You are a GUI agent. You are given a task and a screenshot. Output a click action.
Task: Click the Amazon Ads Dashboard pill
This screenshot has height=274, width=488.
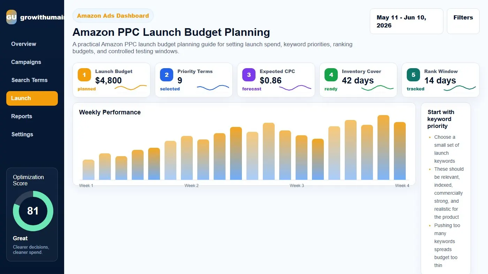click(113, 16)
